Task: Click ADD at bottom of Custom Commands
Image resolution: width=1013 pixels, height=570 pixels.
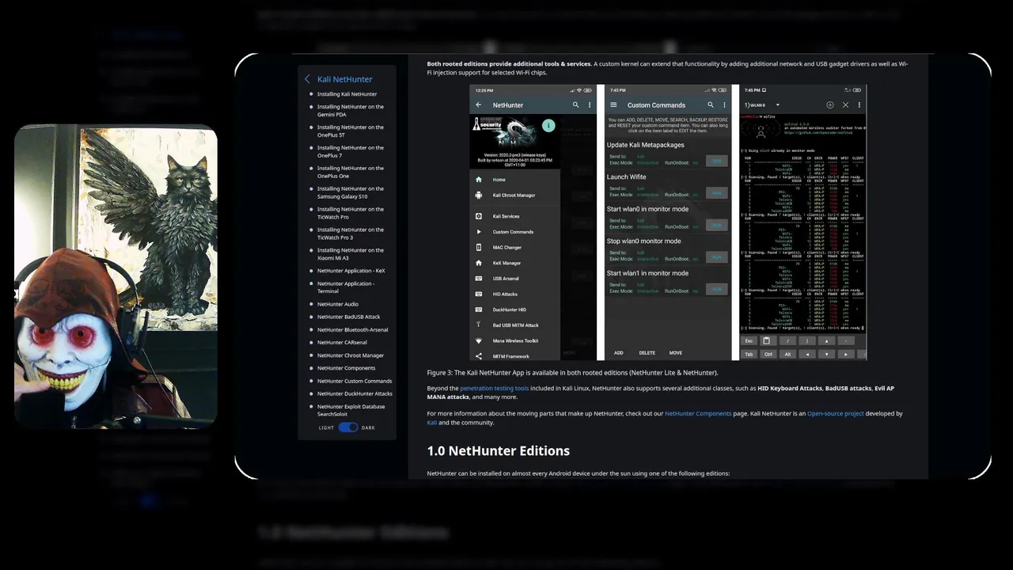Action: click(x=619, y=353)
